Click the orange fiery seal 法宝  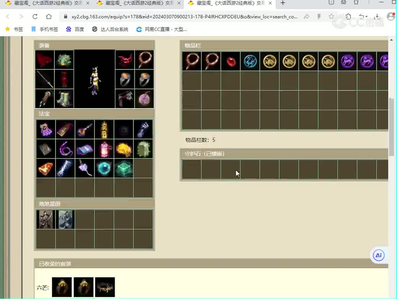tap(45, 168)
